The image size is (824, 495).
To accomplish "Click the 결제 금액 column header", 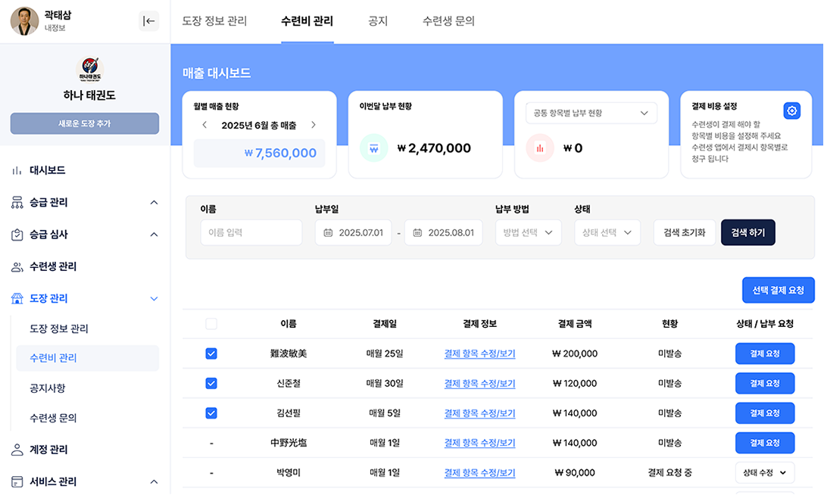I will click(x=575, y=324).
